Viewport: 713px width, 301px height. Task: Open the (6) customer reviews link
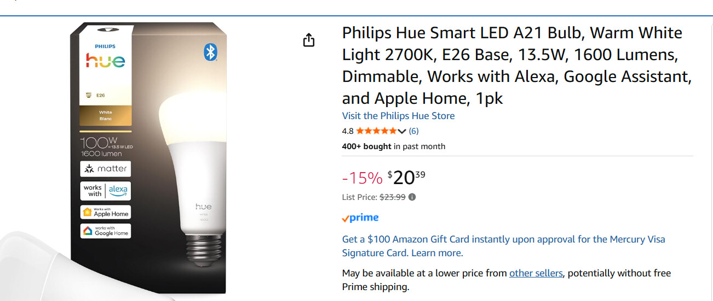coord(413,131)
